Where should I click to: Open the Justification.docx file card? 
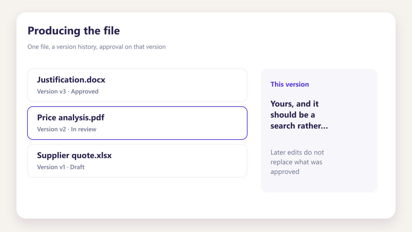tap(137, 85)
